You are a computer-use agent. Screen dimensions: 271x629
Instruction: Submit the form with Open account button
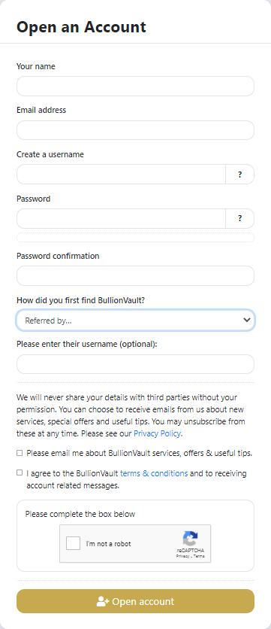tap(135, 601)
